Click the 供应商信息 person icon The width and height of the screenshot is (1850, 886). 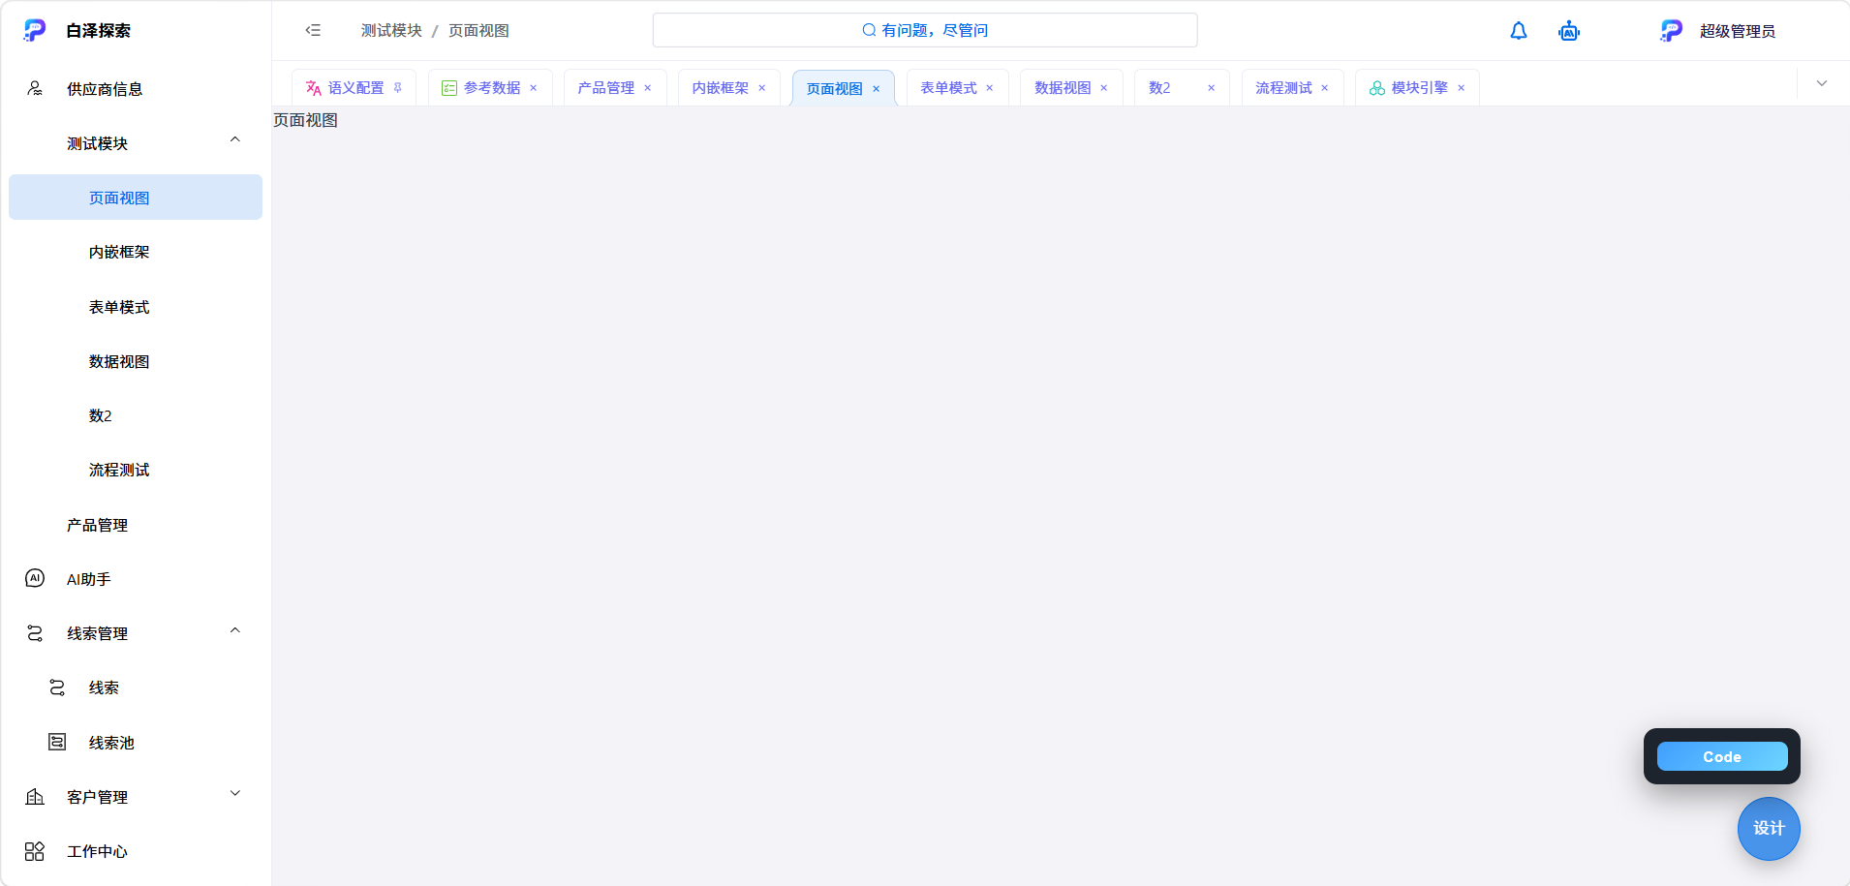pos(35,89)
